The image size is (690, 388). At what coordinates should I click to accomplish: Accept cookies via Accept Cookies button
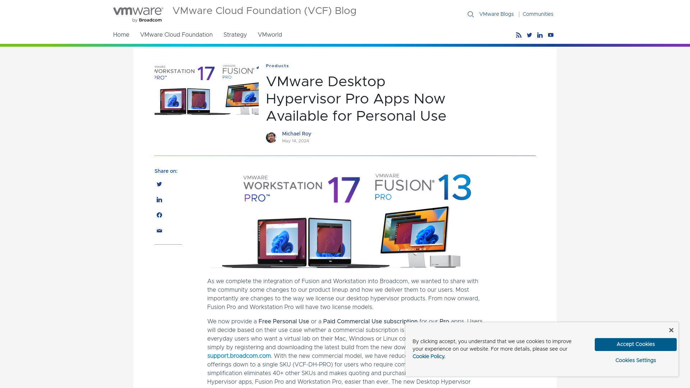635,345
